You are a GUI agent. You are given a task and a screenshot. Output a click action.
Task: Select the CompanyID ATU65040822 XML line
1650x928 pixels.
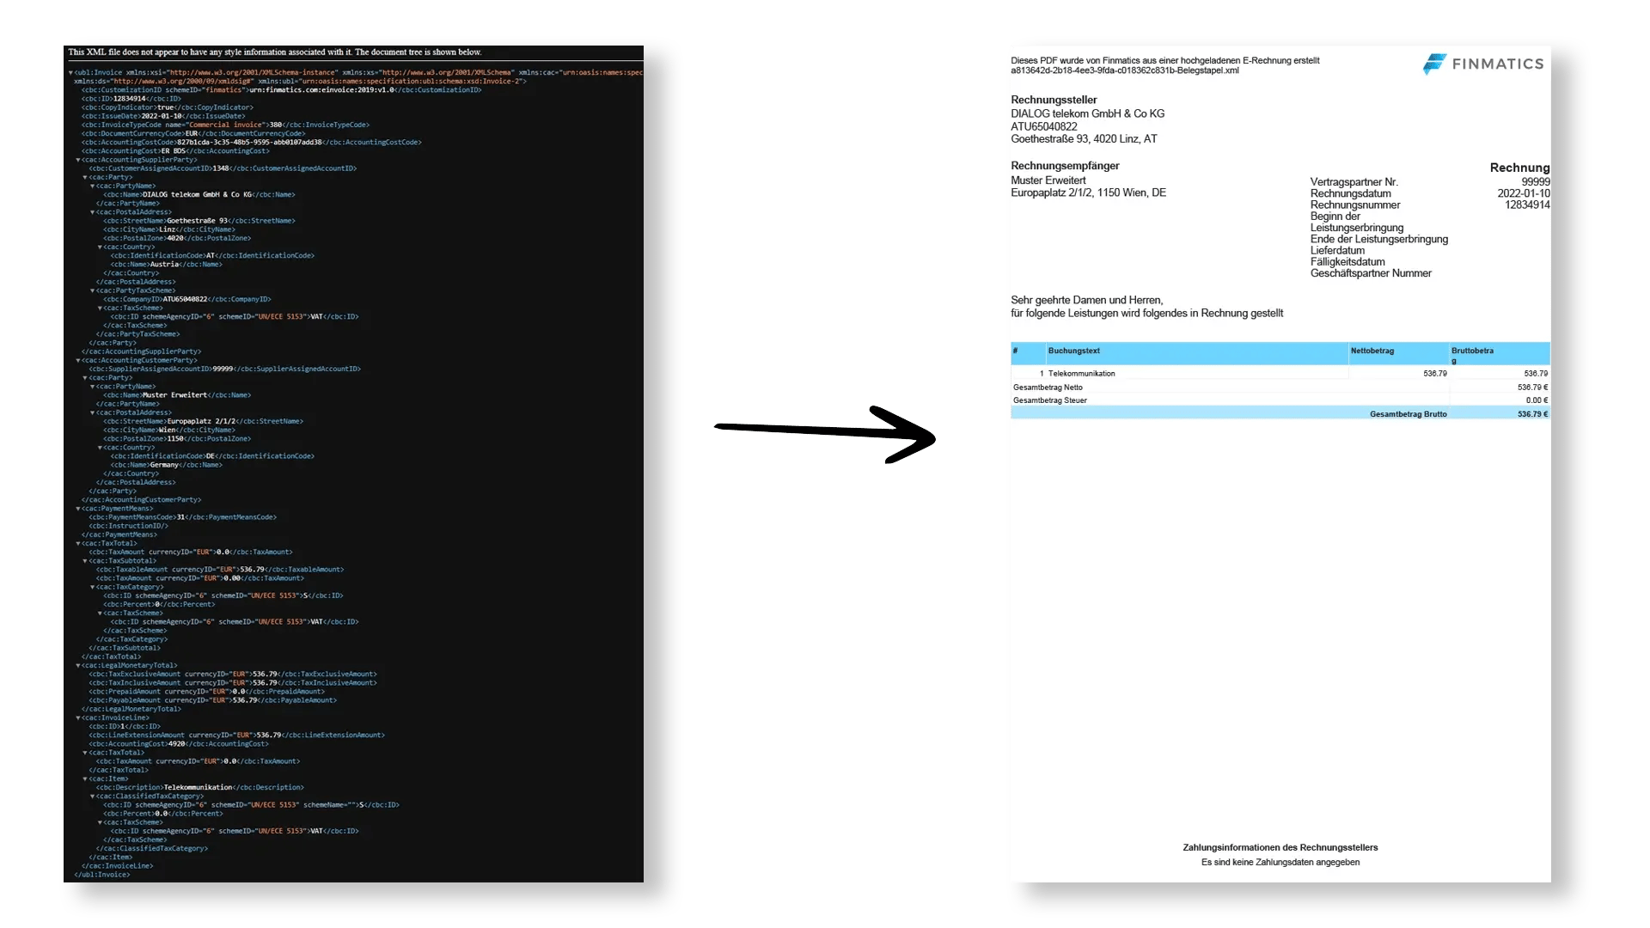[x=187, y=299]
